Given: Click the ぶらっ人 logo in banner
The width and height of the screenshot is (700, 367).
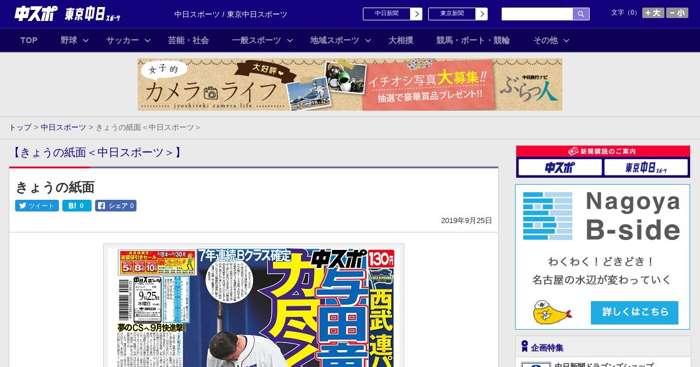Looking at the screenshot, I should pyautogui.click(x=529, y=88).
